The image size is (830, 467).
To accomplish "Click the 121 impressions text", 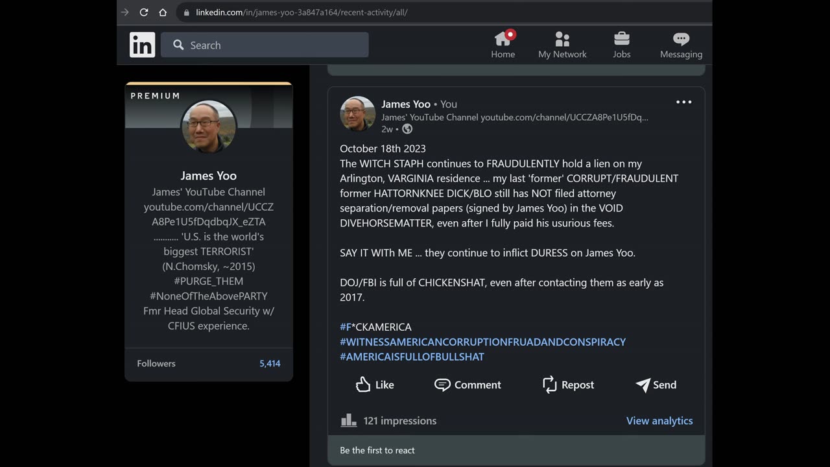I will coord(399,421).
